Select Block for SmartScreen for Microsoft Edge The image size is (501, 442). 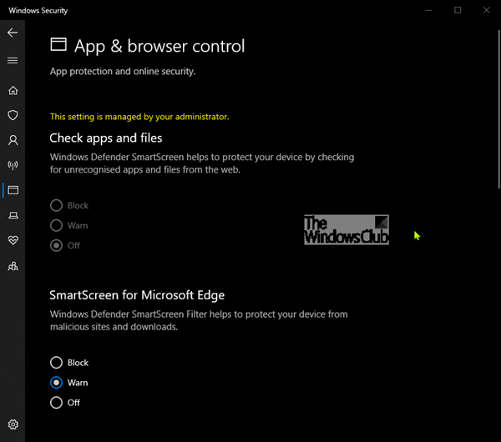[56, 363]
